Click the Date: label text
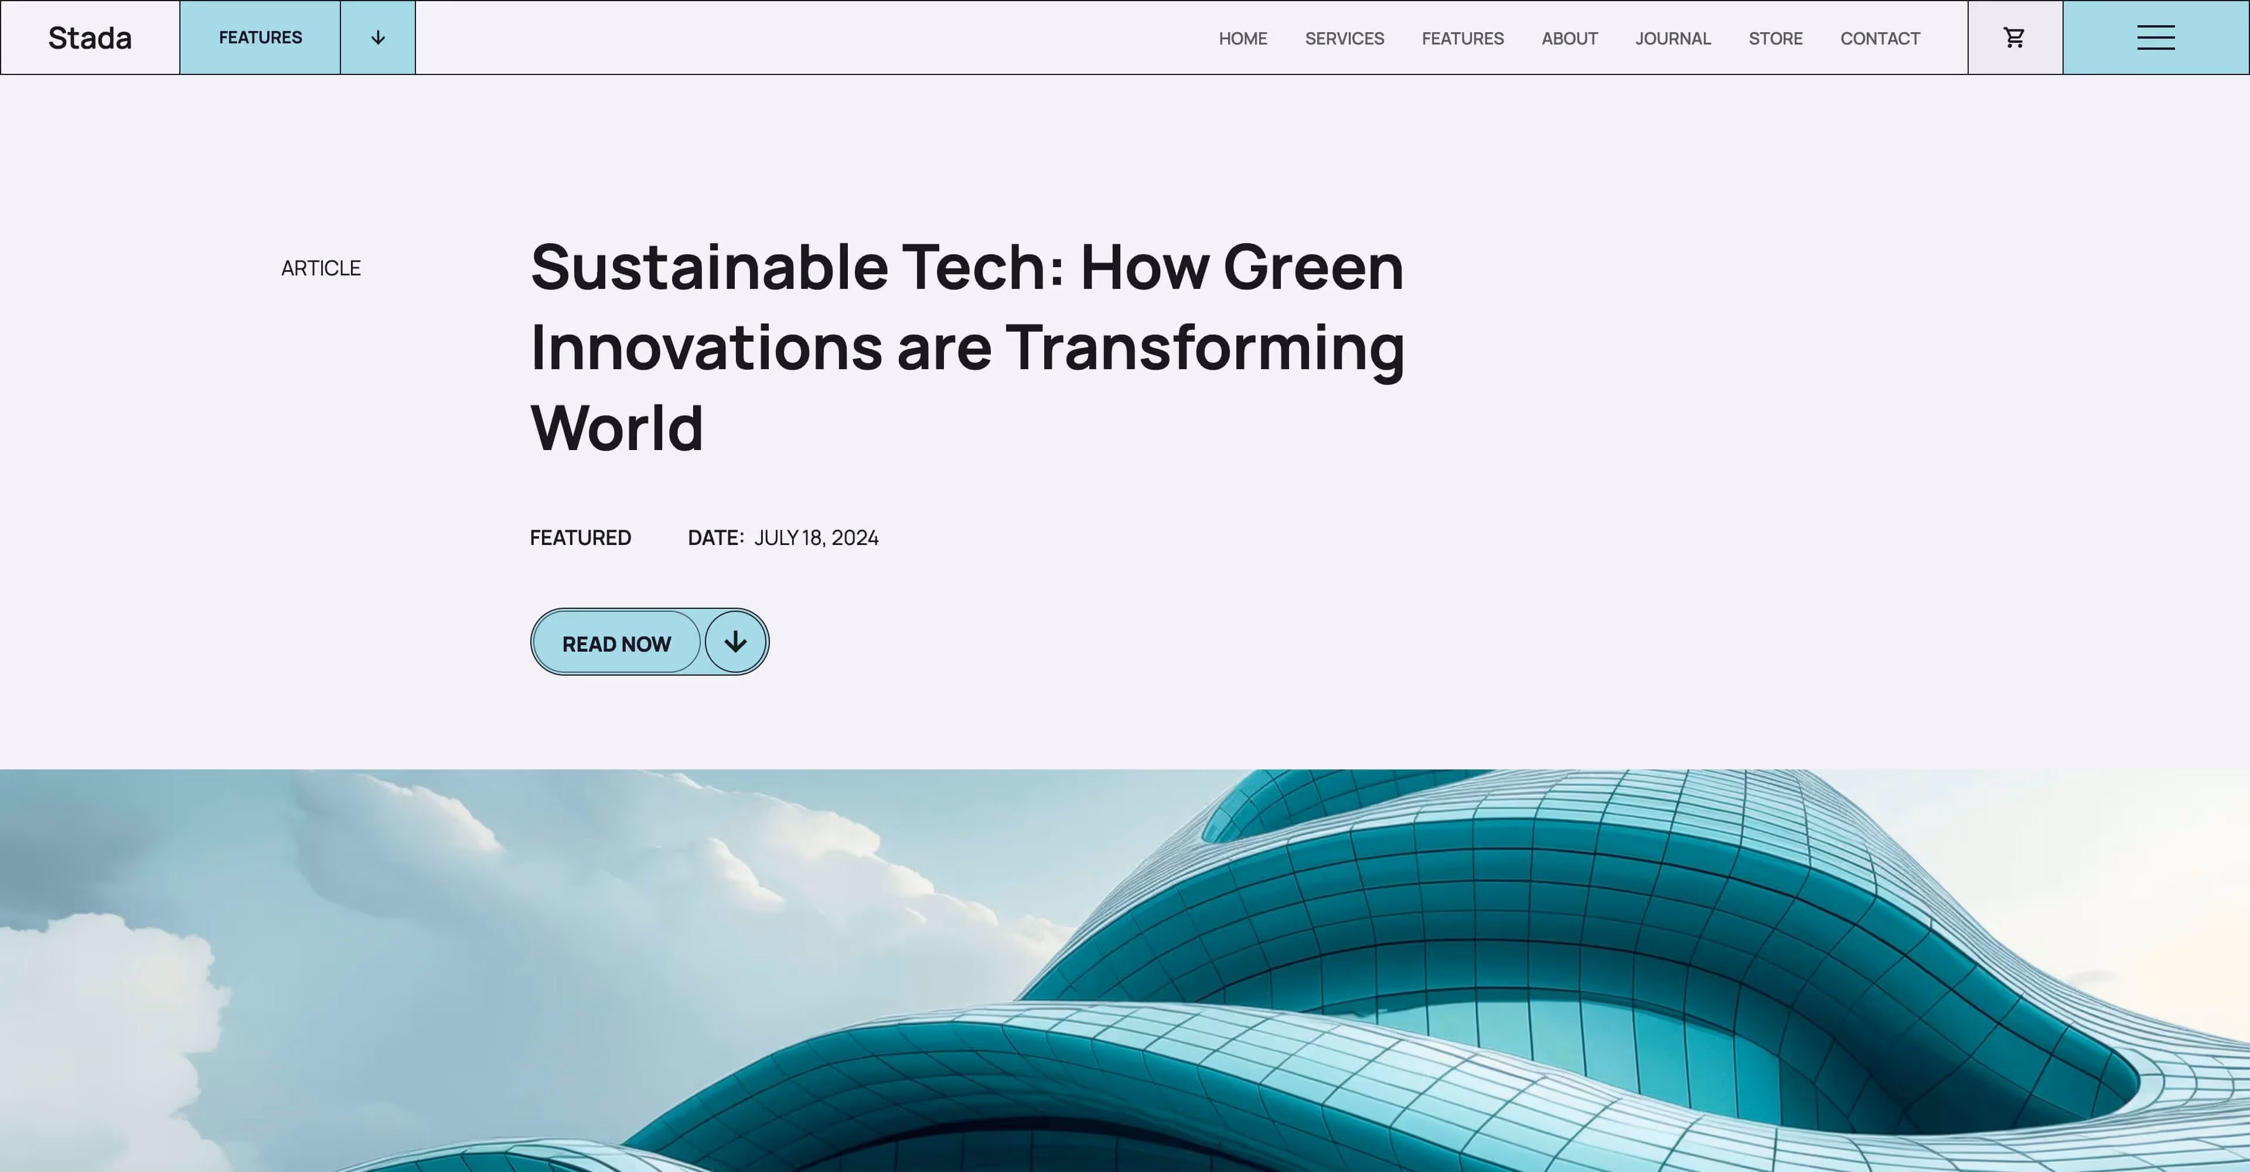 [x=714, y=538]
